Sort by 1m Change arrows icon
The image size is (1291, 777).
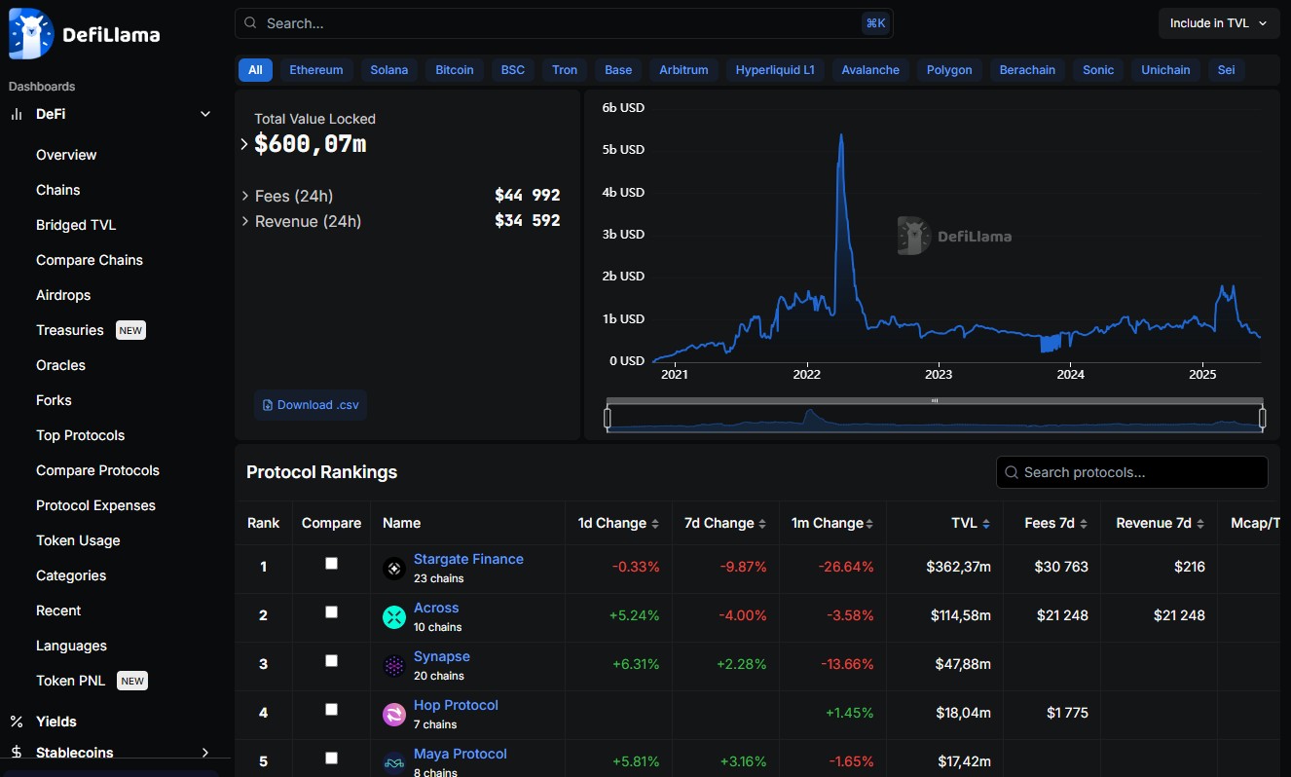click(868, 524)
